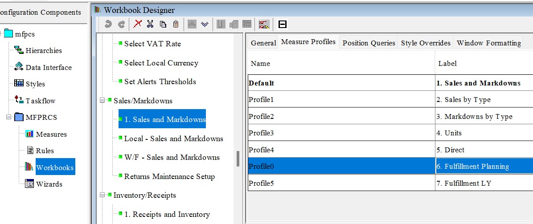The width and height of the screenshot is (533, 224).
Task: Click the blue MFPRCS folder icon
Action: pyautogui.click(x=19, y=117)
